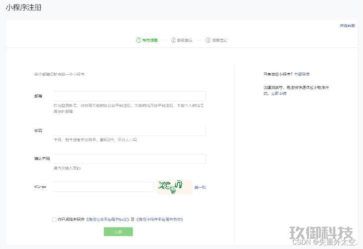363x249 pixels.
Task: Select step 3 信息登记
Action: 217,40
